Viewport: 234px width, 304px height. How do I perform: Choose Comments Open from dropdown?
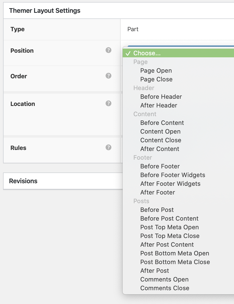tap(164, 279)
